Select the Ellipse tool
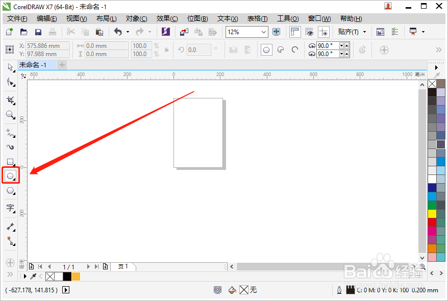Screen dimensions: 448x301 tap(11, 176)
